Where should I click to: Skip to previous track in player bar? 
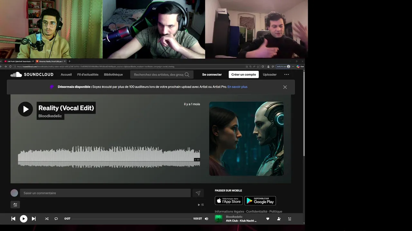[x=13, y=219]
